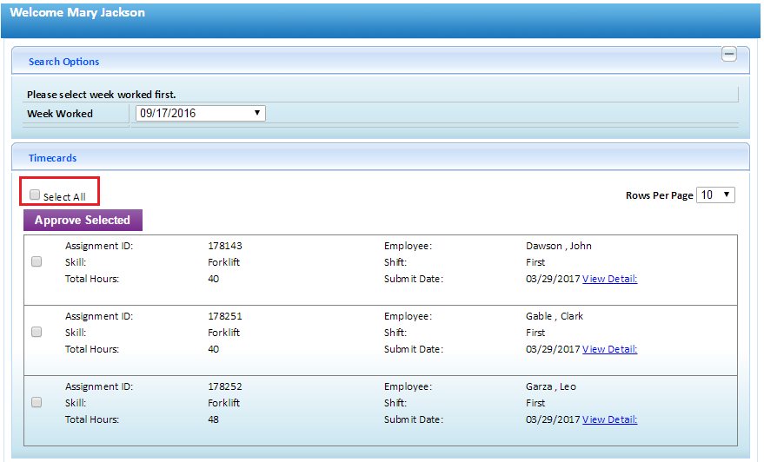Collapse Search Options panel with minus icon
Image resolution: width=764 pixels, height=462 pixels.
729,54
